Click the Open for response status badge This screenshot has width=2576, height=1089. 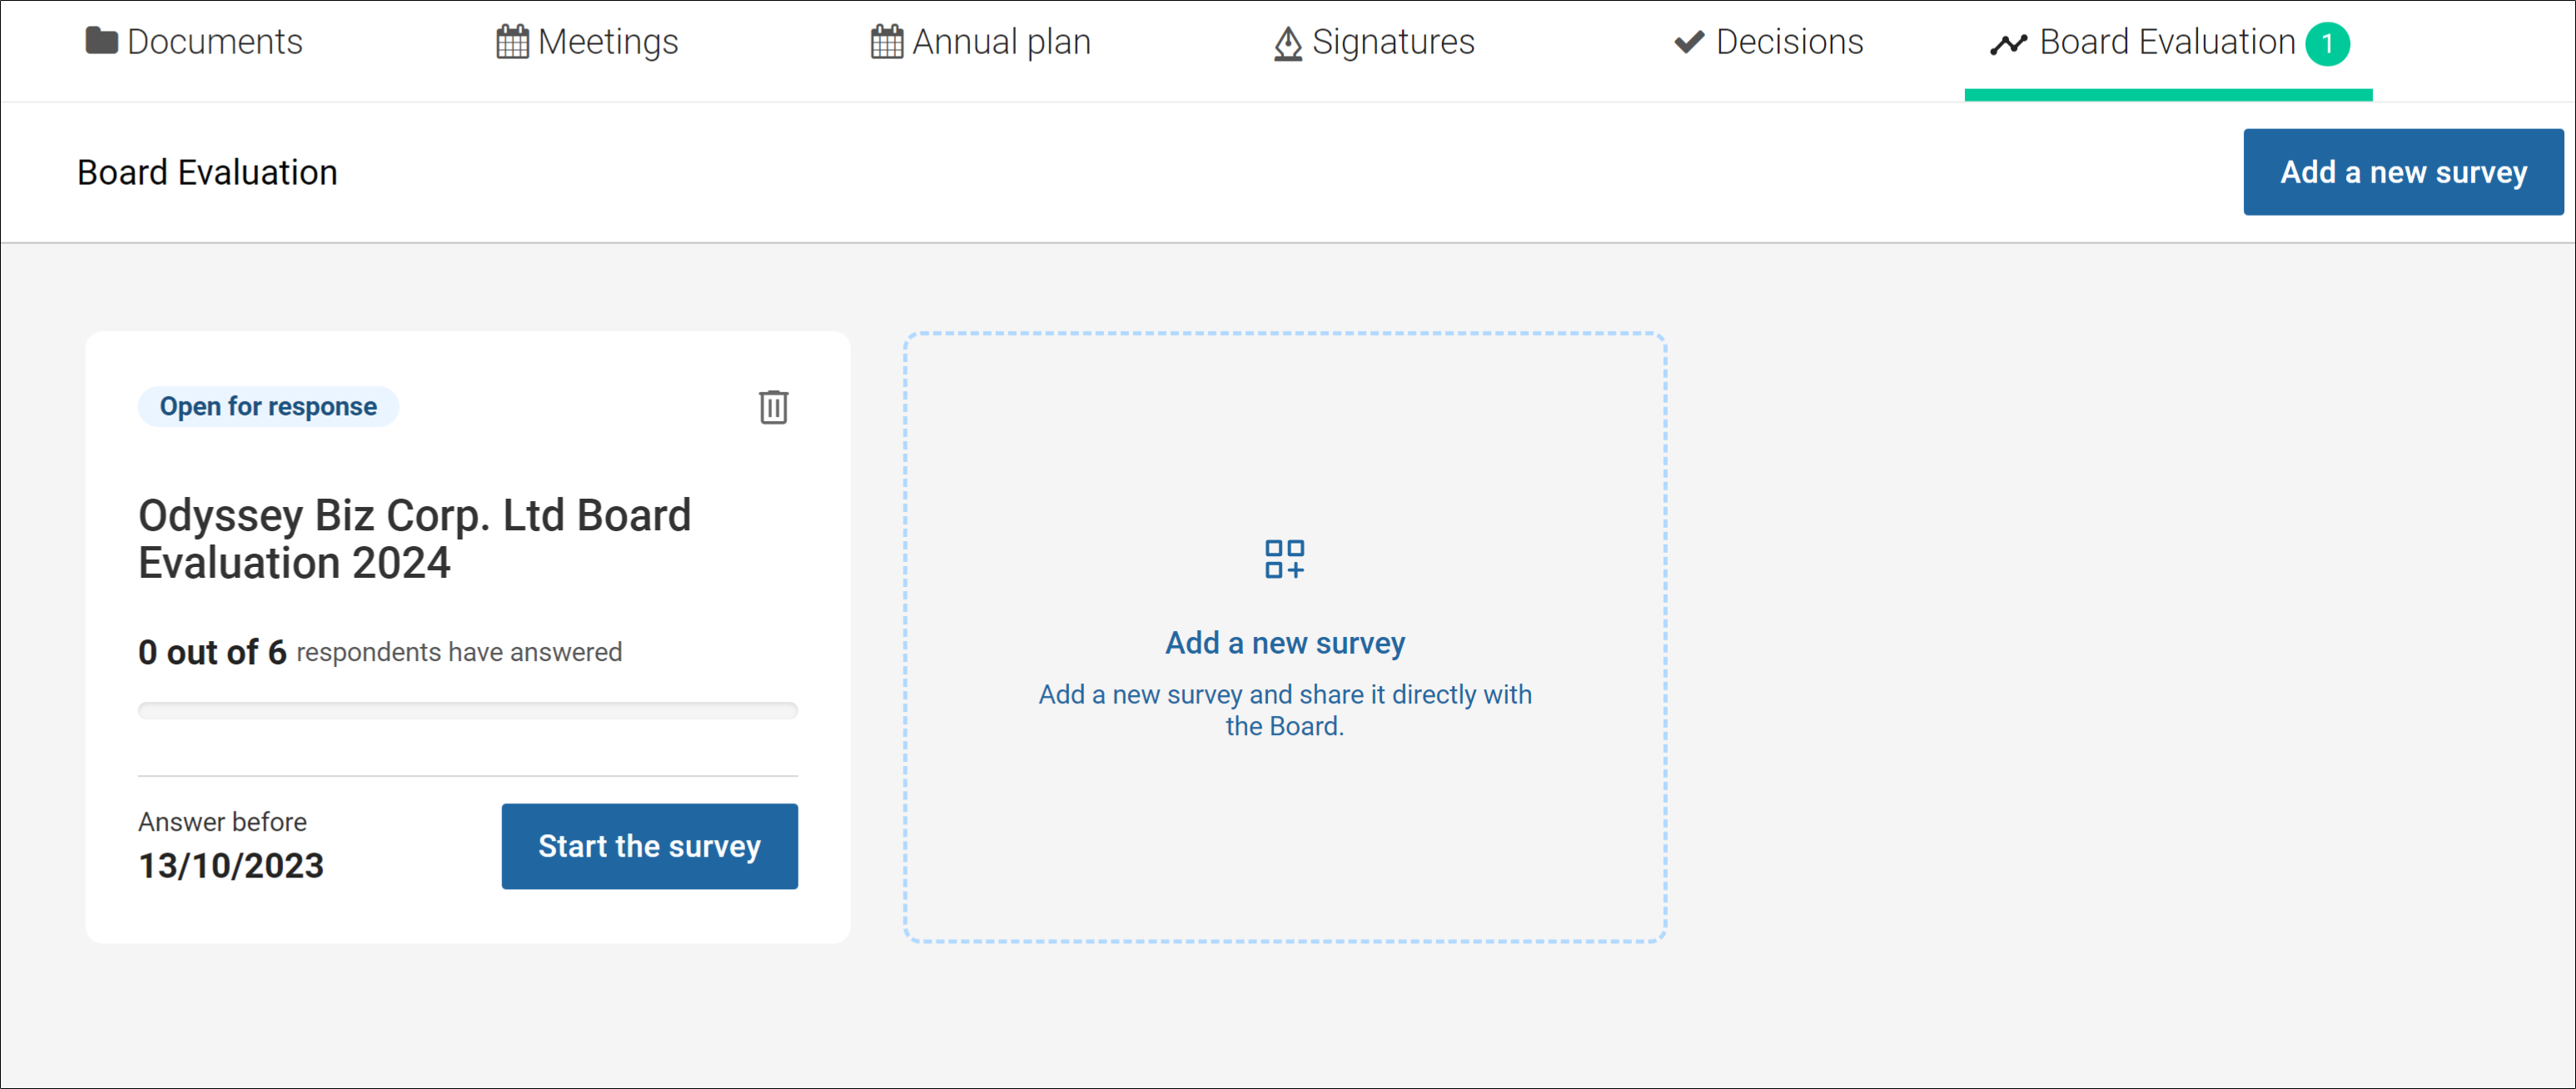coord(267,406)
